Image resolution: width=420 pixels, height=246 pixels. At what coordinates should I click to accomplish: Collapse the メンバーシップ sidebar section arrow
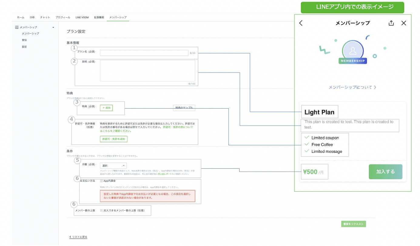(x=53, y=27)
